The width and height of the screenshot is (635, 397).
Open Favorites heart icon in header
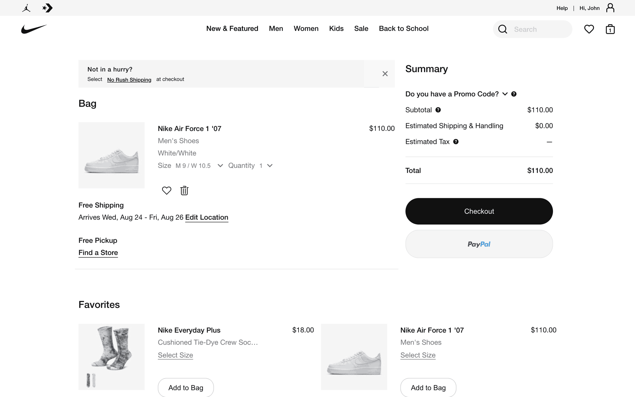(x=589, y=29)
